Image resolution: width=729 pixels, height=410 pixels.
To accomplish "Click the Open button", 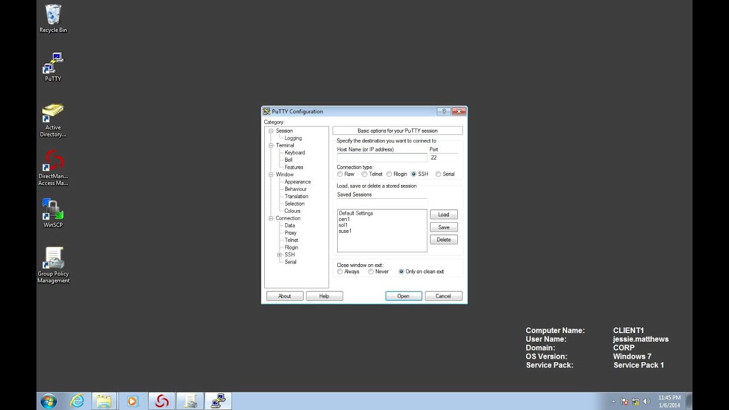I will pos(403,296).
